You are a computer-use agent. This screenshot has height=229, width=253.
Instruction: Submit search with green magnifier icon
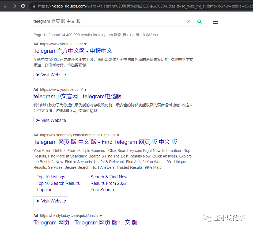(199, 21)
